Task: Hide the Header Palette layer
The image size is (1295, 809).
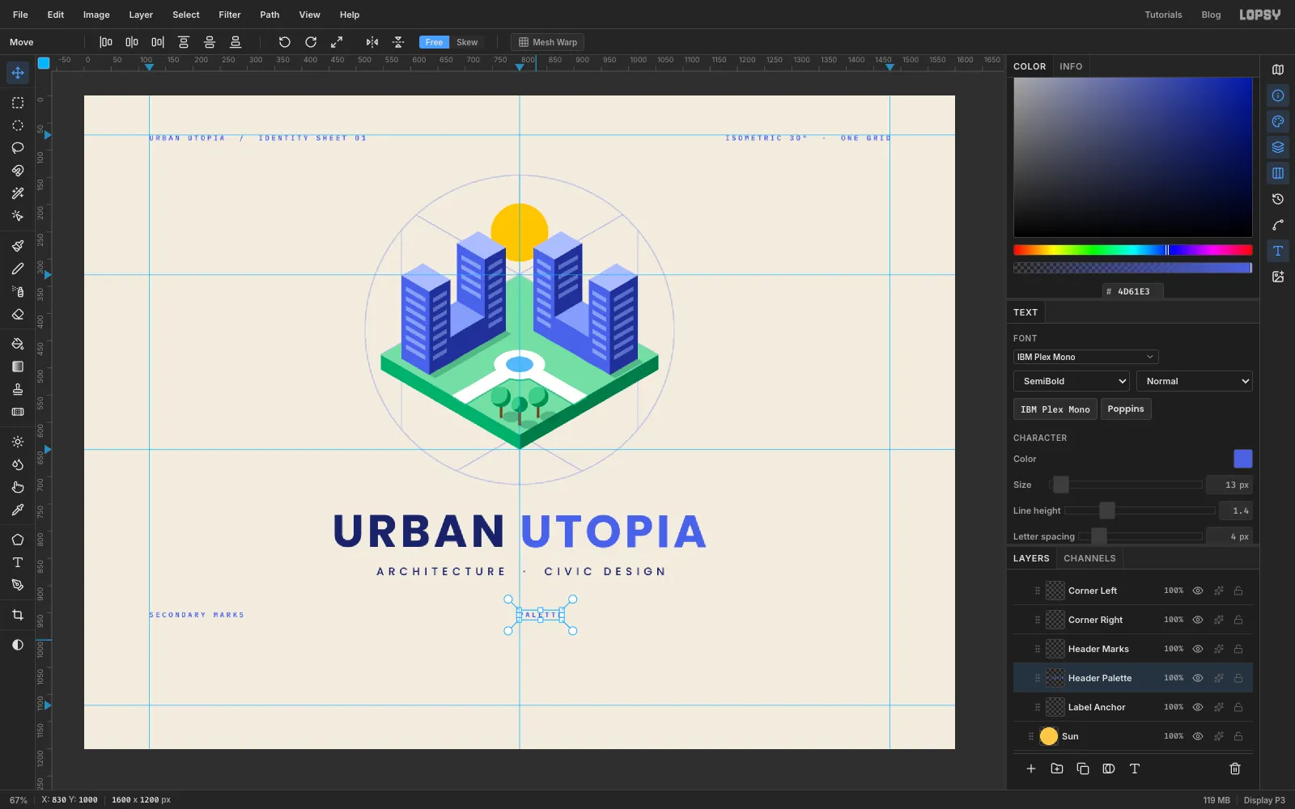Action: tap(1198, 678)
